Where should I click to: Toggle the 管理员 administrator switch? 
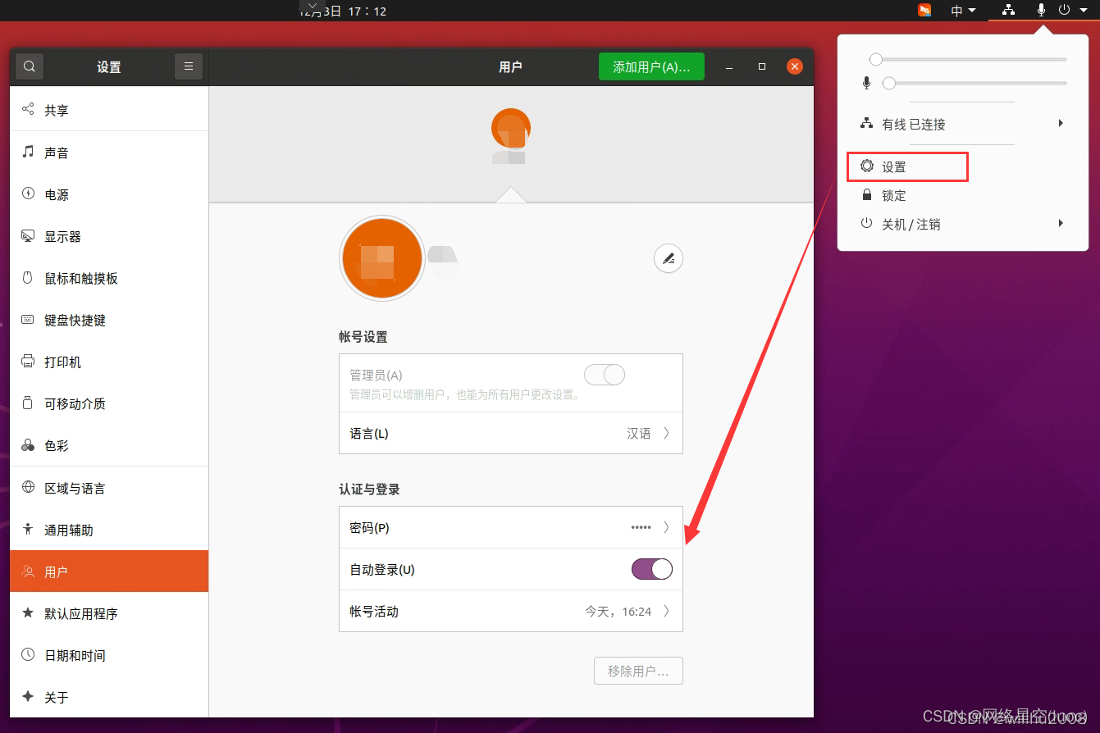(605, 375)
